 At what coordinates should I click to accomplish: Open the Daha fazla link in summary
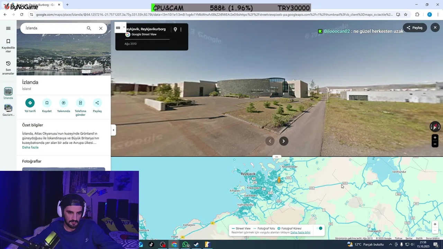tap(30, 147)
